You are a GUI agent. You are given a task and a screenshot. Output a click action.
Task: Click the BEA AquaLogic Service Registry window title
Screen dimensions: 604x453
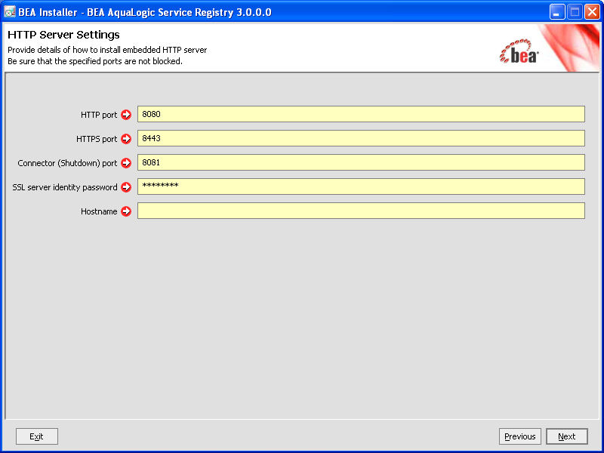pos(145,12)
